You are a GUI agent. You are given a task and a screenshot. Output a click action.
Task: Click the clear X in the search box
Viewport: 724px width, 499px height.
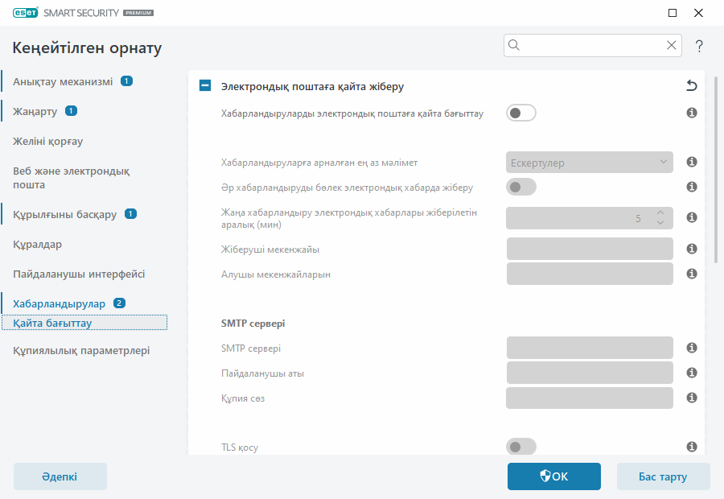click(671, 46)
